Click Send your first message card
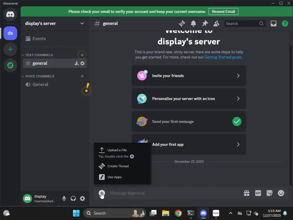 pyautogui.click(x=189, y=121)
